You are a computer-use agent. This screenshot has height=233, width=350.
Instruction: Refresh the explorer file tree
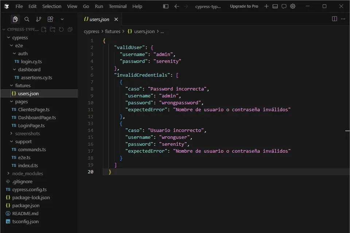[x=61, y=29]
